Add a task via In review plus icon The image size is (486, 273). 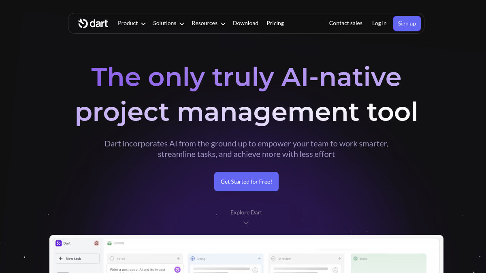tap(340, 258)
